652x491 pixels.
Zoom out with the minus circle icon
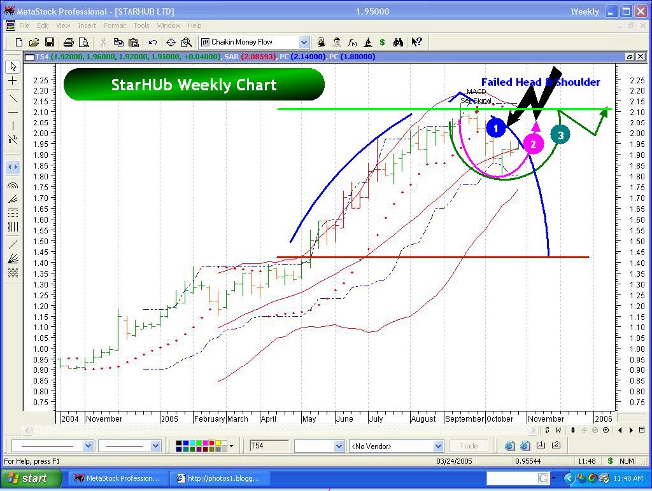pyautogui.click(x=595, y=430)
